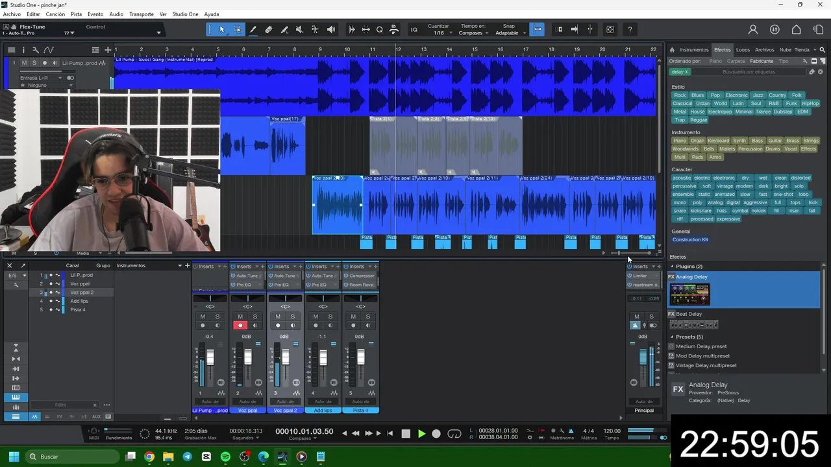Stop playback using the stop button
The width and height of the screenshot is (831, 467).
[406, 434]
